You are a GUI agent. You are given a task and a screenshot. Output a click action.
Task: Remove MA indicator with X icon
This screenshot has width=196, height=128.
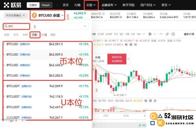(x=135, y=45)
